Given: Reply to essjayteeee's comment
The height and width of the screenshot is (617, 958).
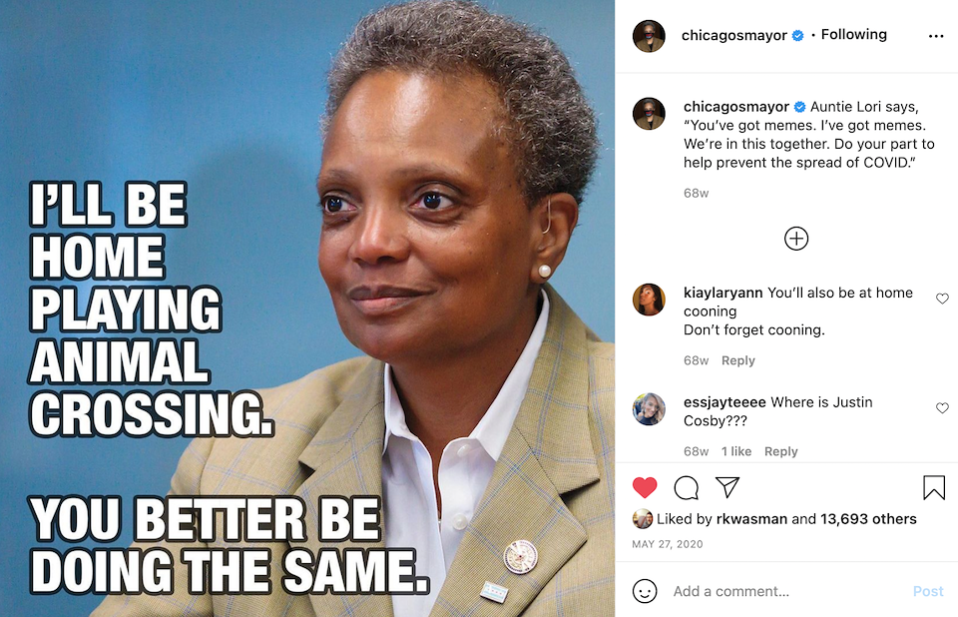Looking at the screenshot, I should click(780, 451).
